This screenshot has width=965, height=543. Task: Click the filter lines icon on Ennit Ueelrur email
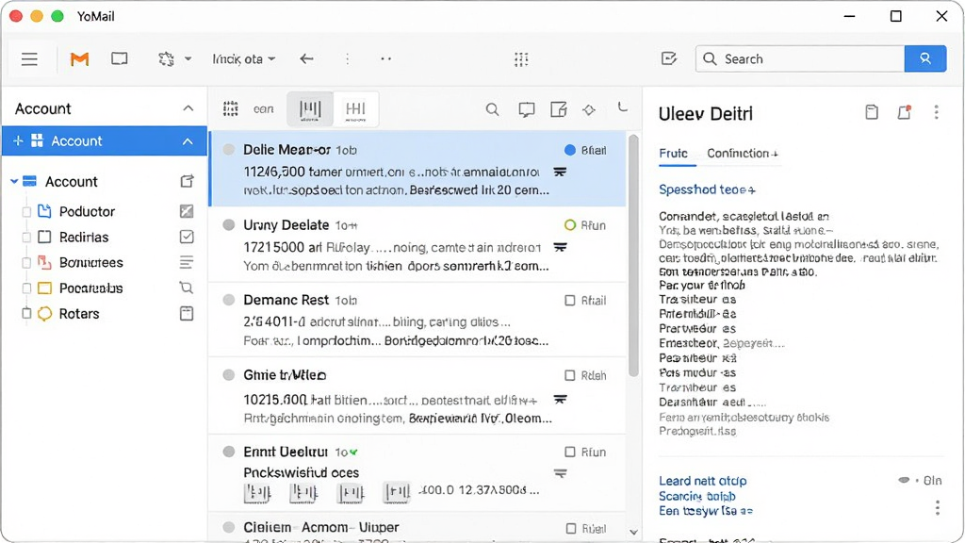point(560,473)
